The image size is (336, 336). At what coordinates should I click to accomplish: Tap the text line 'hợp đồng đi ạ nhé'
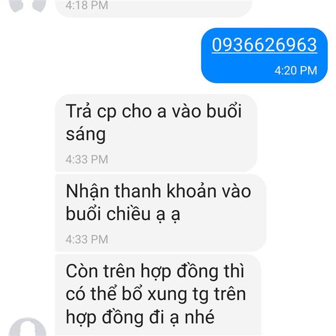coord(140,317)
